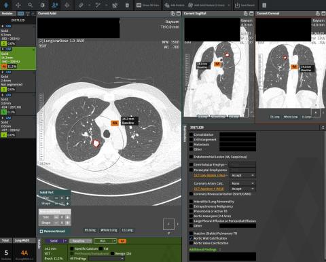Open the Add Solid Nodule dropdown arrow

[x=229, y=5]
